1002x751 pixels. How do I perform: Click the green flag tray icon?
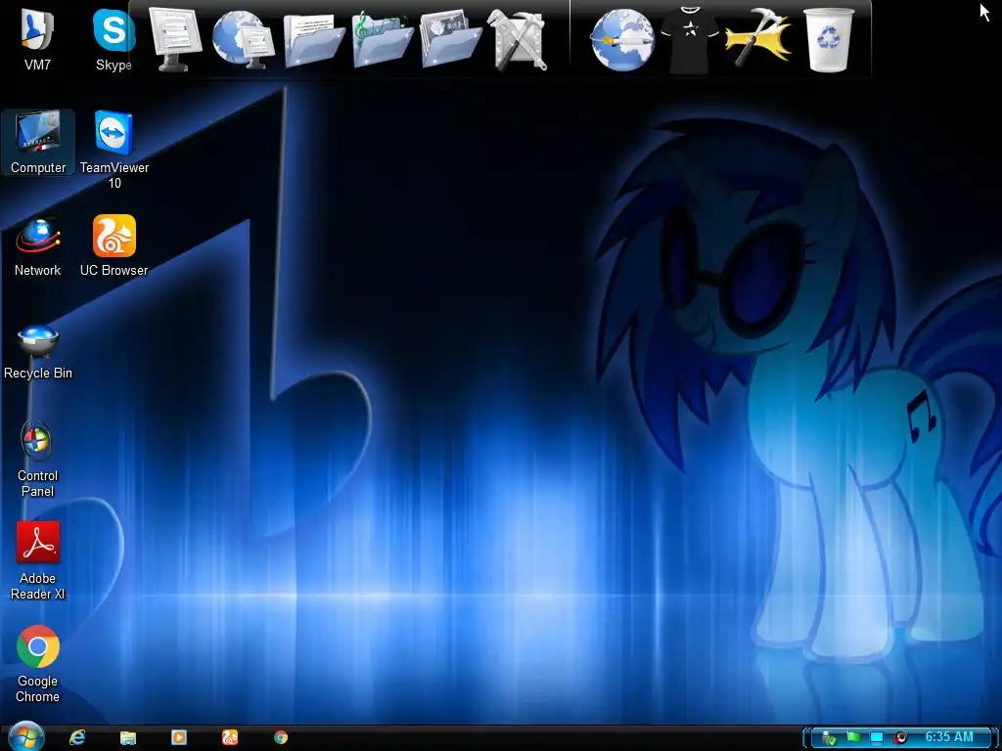pyautogui.click(x=853, y=737)
